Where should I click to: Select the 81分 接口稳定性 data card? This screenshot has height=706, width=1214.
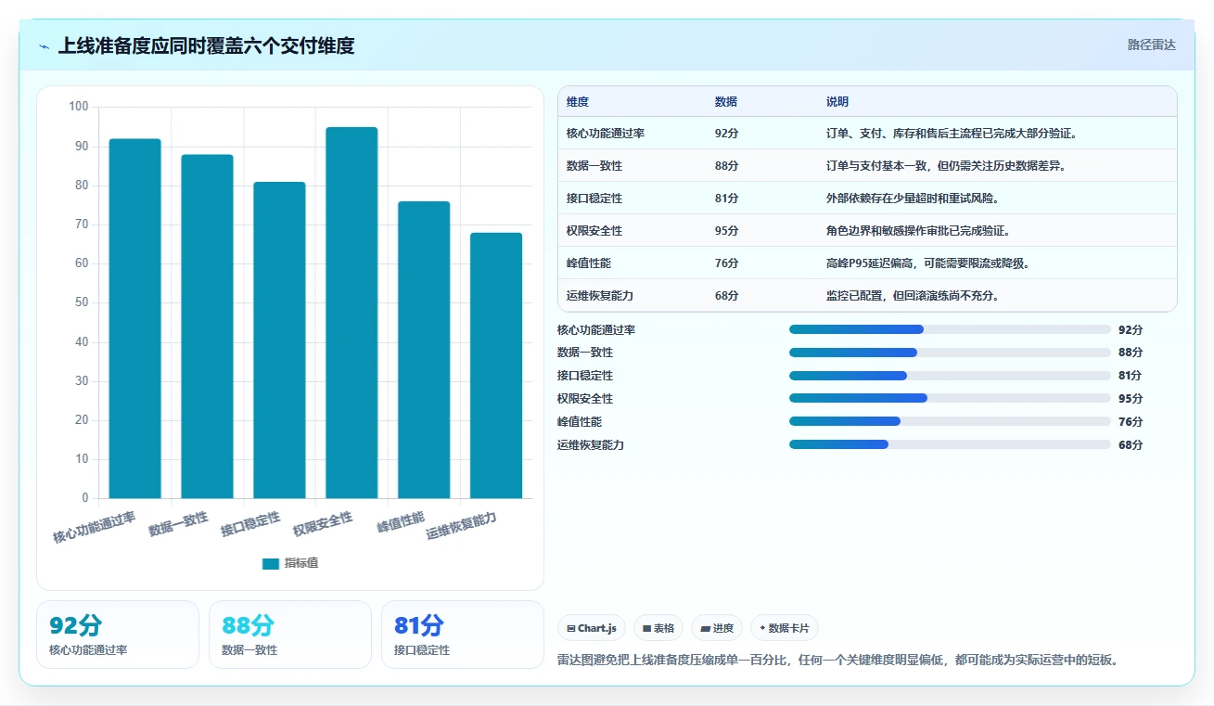(x=463, y=635)
